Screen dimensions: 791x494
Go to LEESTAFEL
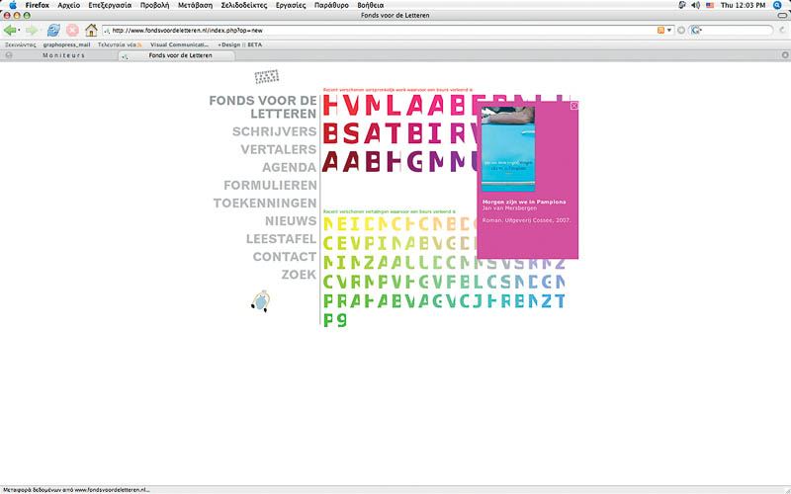coord(282,239)
